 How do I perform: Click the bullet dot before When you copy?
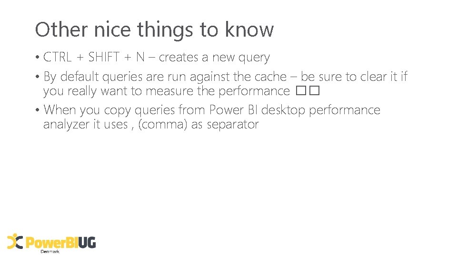(x=37, y=110)
